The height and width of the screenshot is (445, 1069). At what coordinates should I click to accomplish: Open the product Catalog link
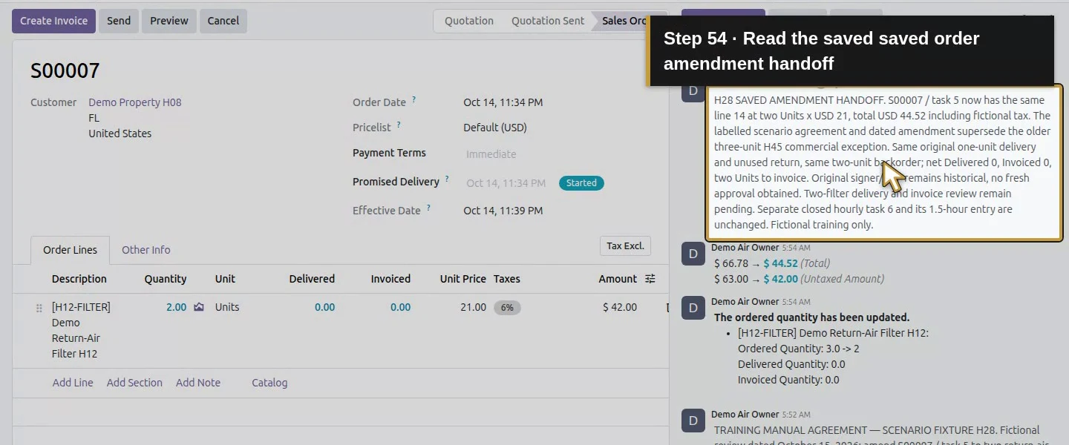coord(269,383)
